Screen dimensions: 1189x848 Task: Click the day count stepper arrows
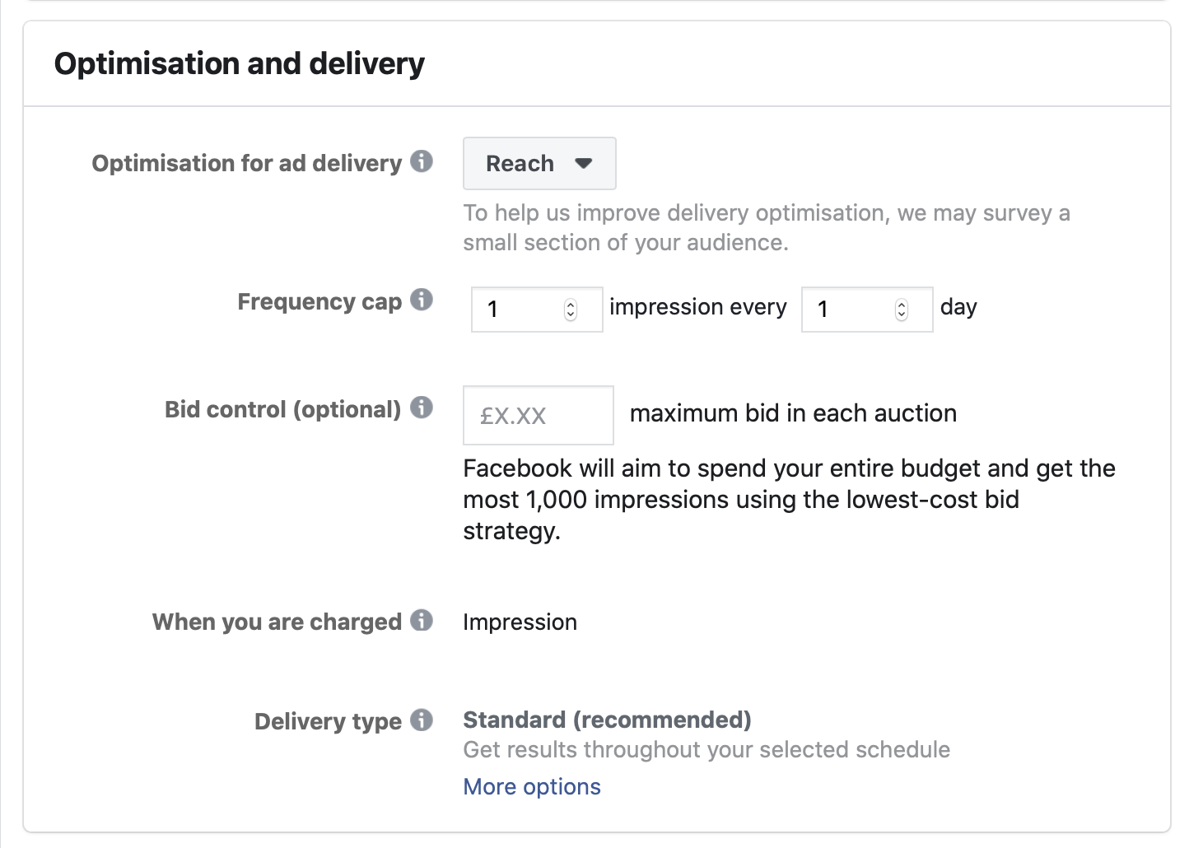(902, 310)
